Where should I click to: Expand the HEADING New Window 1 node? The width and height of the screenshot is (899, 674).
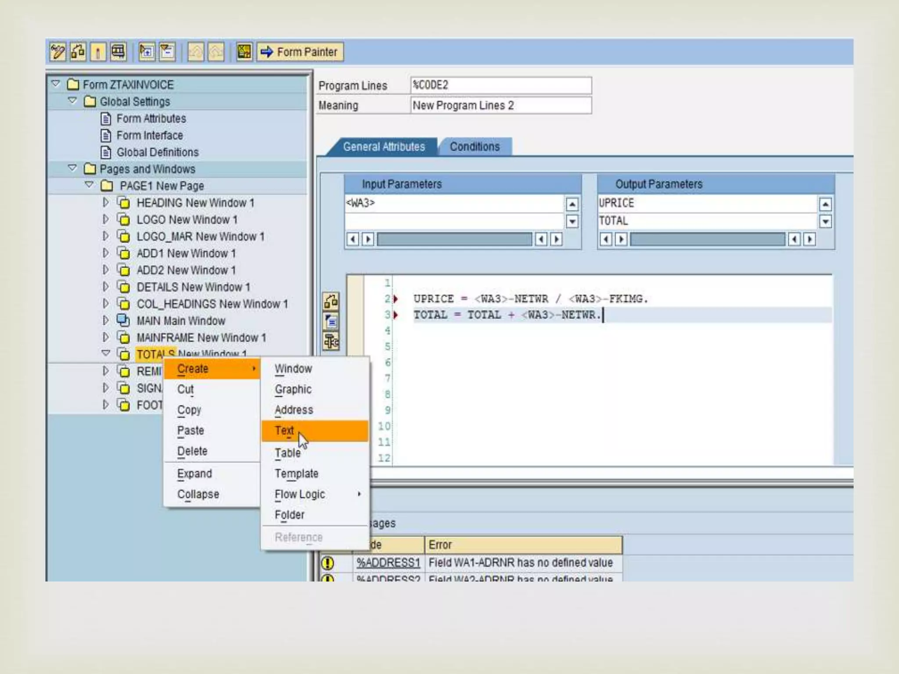click(x=105, y=203)
